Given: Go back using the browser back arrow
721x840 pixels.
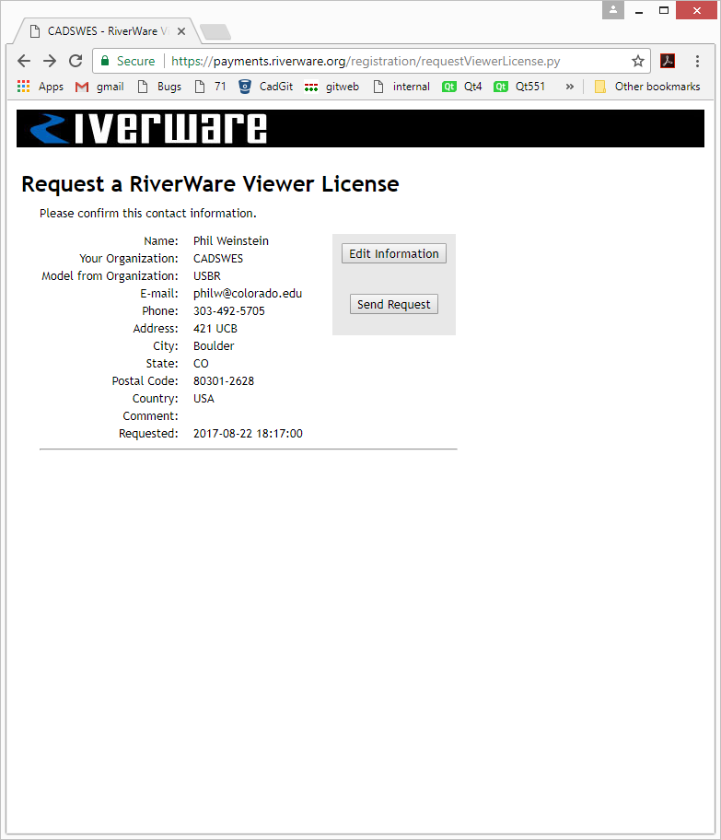Looking at the screenshot, I should point(24,61).
